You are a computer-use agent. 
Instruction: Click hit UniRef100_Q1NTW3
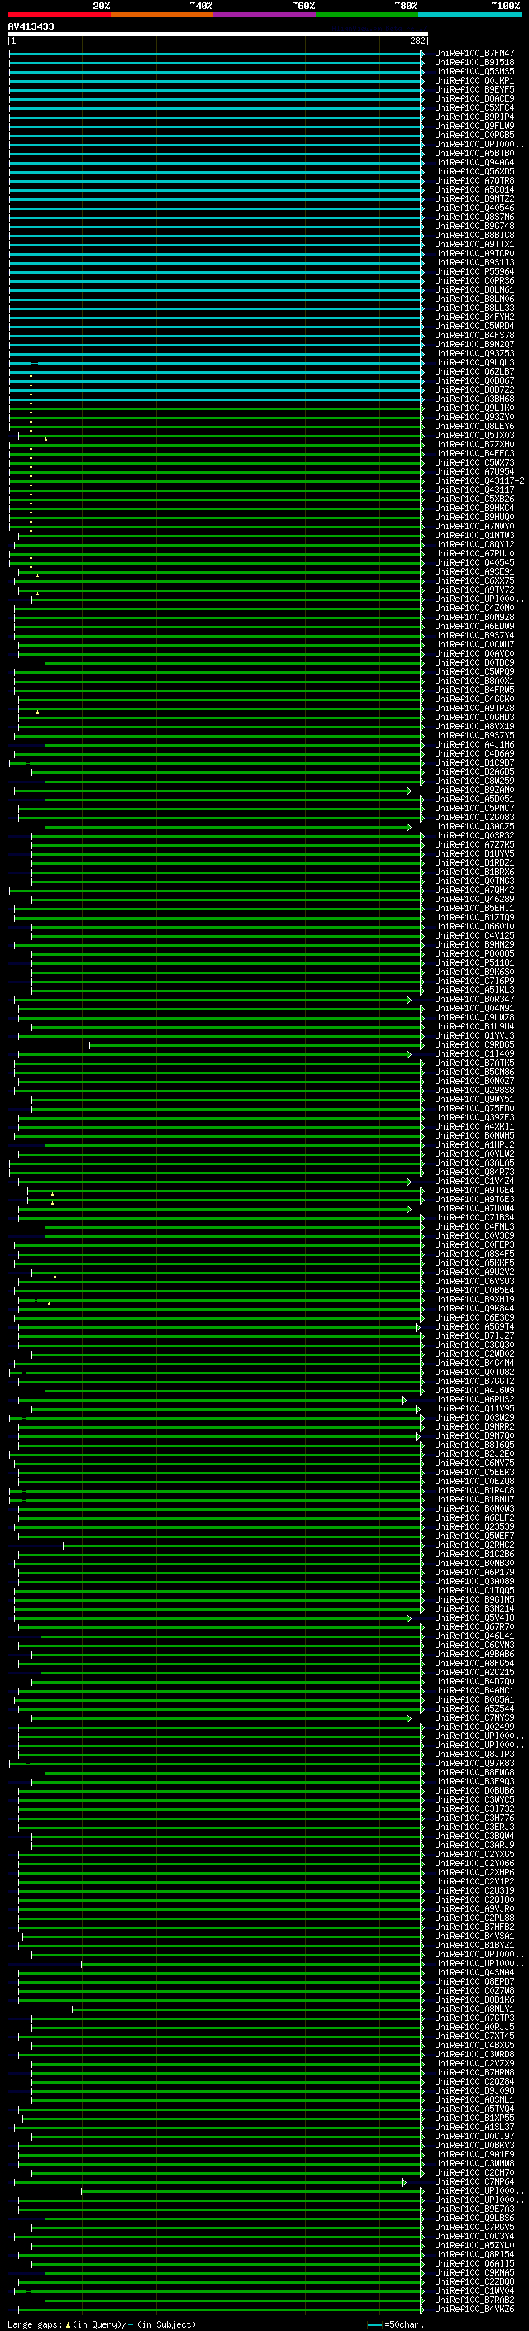coord(474,536)
